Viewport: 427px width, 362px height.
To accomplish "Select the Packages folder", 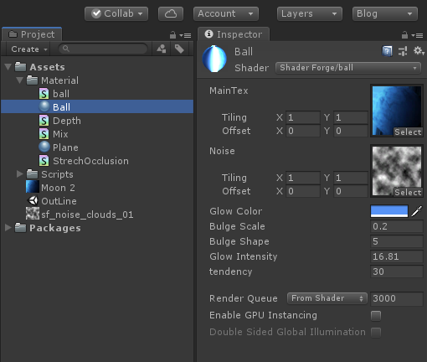I will [48, 228].
